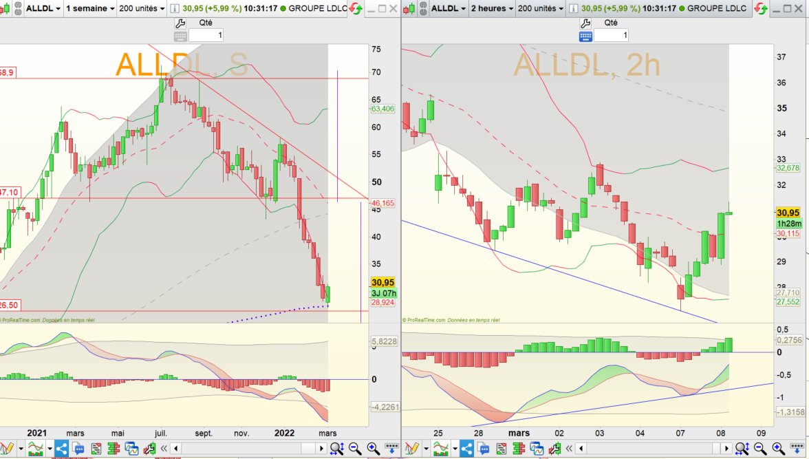Open '2 heures' timeframe dropdown

(492, 8)
